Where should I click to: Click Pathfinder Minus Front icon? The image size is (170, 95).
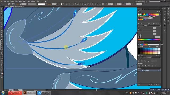tap(142, 61)
